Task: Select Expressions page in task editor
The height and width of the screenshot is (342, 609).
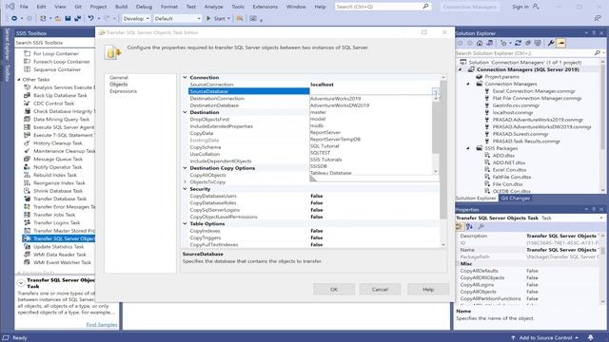Action: coord(123,91)
